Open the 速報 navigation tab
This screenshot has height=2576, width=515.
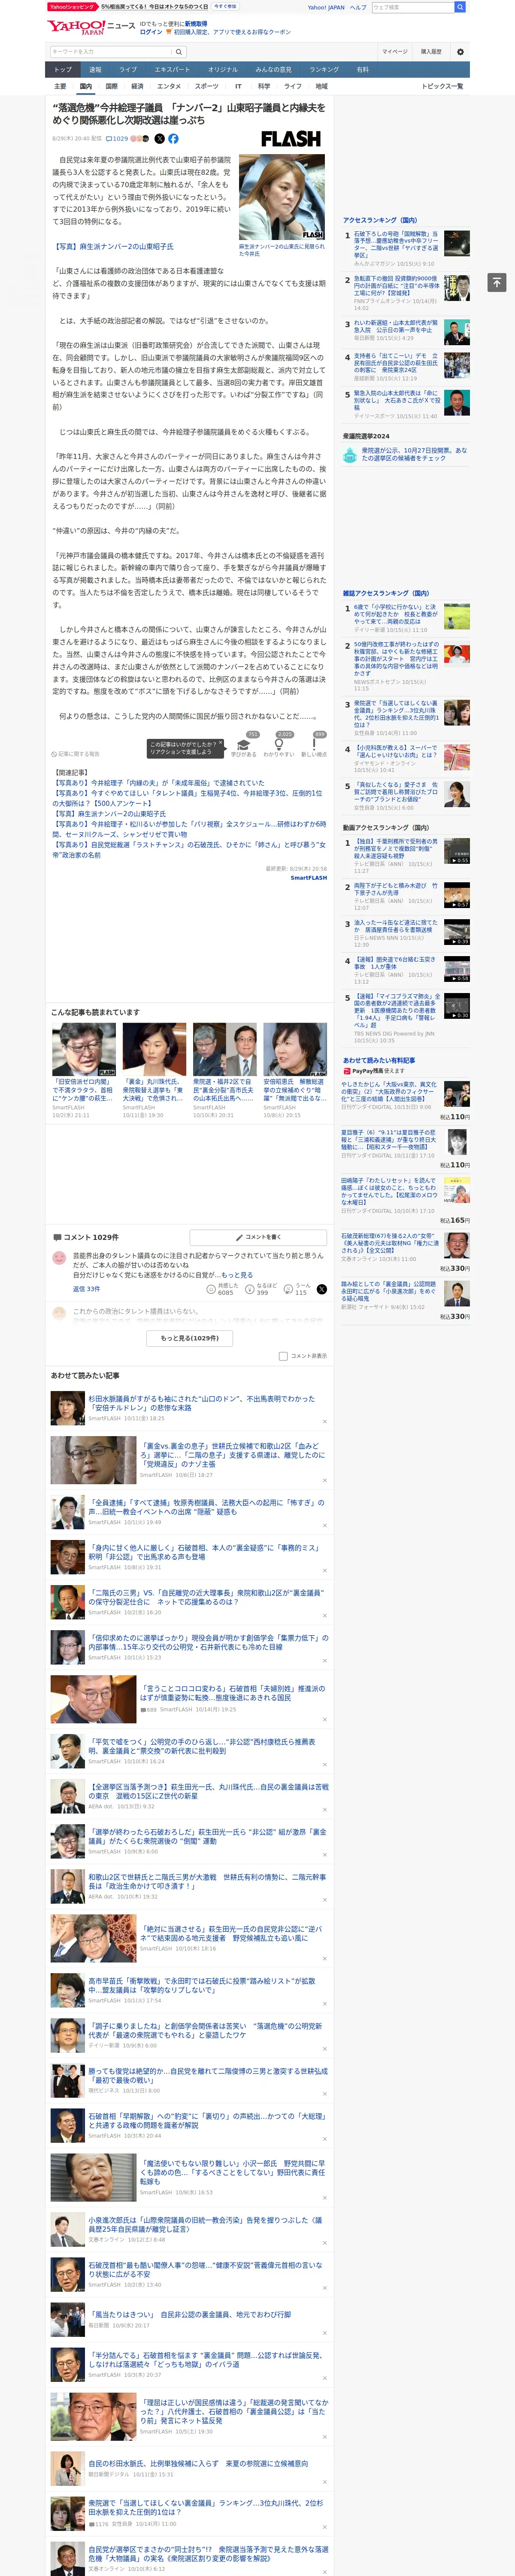coord(95,70)
